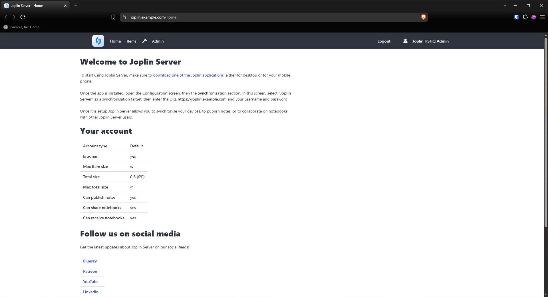Open the Items nav item
This screenshot has width=548, height=297.
click(x=132, y=41)
